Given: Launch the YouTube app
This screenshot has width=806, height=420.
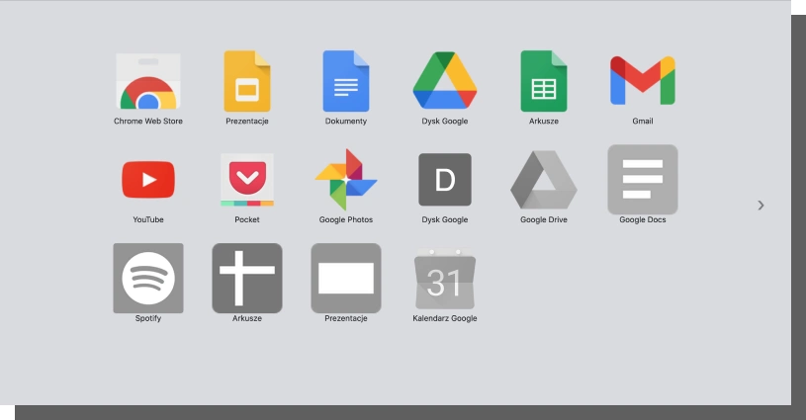Looking at the screenshot, I should click(148, 180).
